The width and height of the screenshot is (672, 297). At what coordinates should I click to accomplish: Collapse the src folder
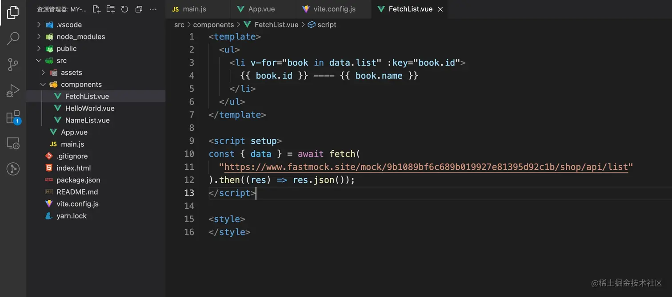coord(96,60)
